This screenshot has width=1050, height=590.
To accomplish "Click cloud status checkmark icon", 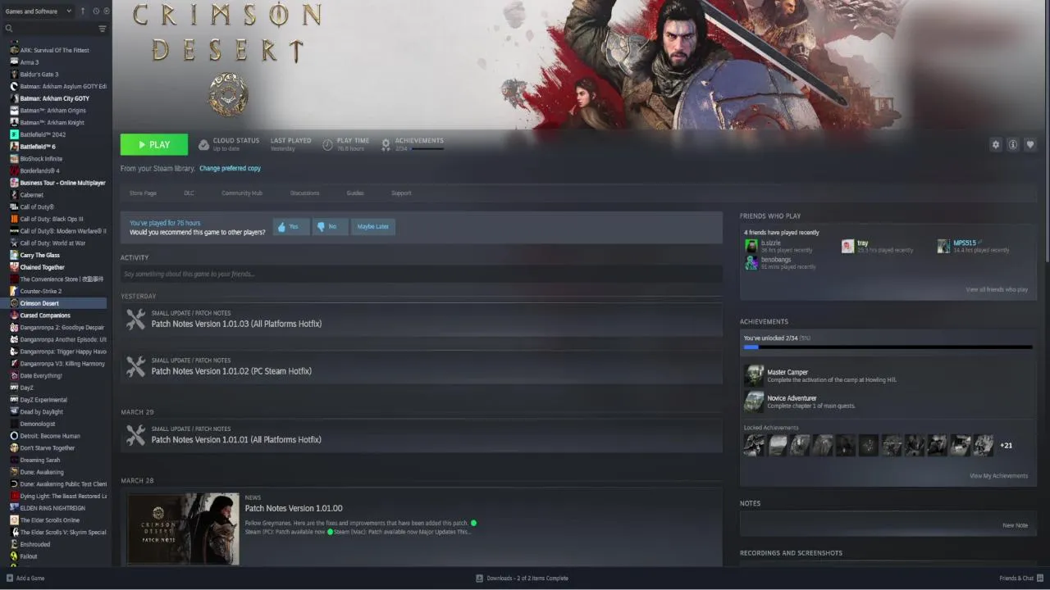I will click(x=204, y=145).
